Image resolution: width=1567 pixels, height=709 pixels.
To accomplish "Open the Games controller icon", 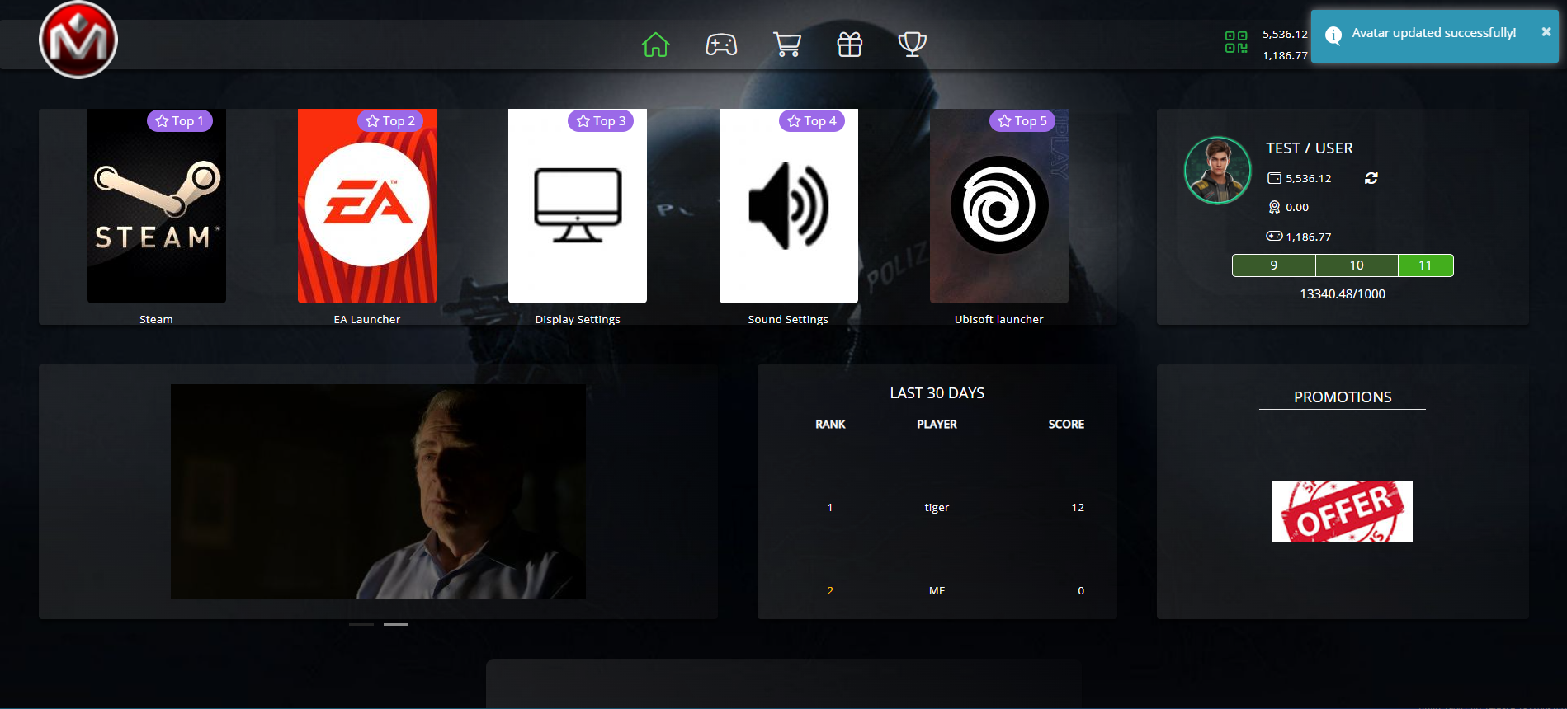I will 721,45.
